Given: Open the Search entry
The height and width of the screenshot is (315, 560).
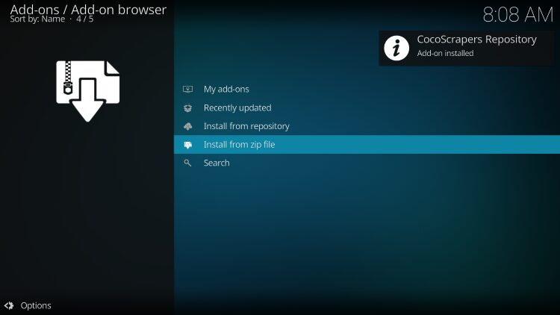Looking at the screenshot, I should click(367, 163).
